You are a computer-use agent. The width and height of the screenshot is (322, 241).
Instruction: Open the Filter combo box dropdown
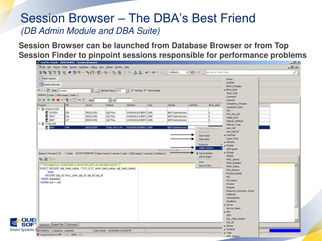[92, 91]
